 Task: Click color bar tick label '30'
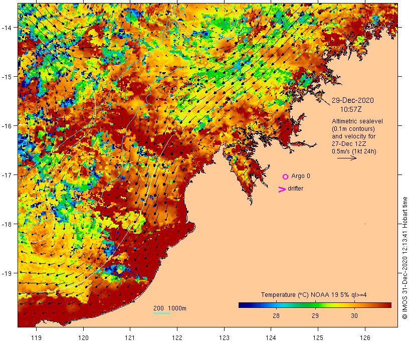354,316
